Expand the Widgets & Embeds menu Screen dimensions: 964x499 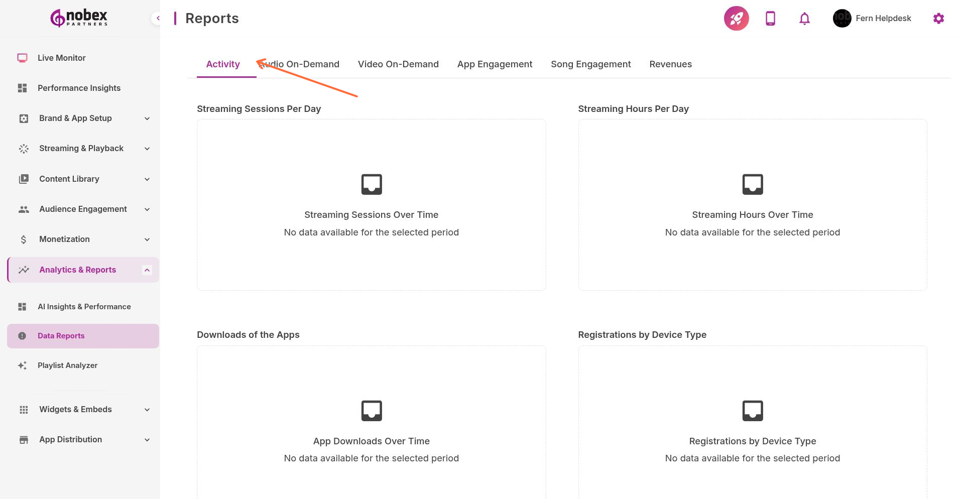tap(147, 409)
